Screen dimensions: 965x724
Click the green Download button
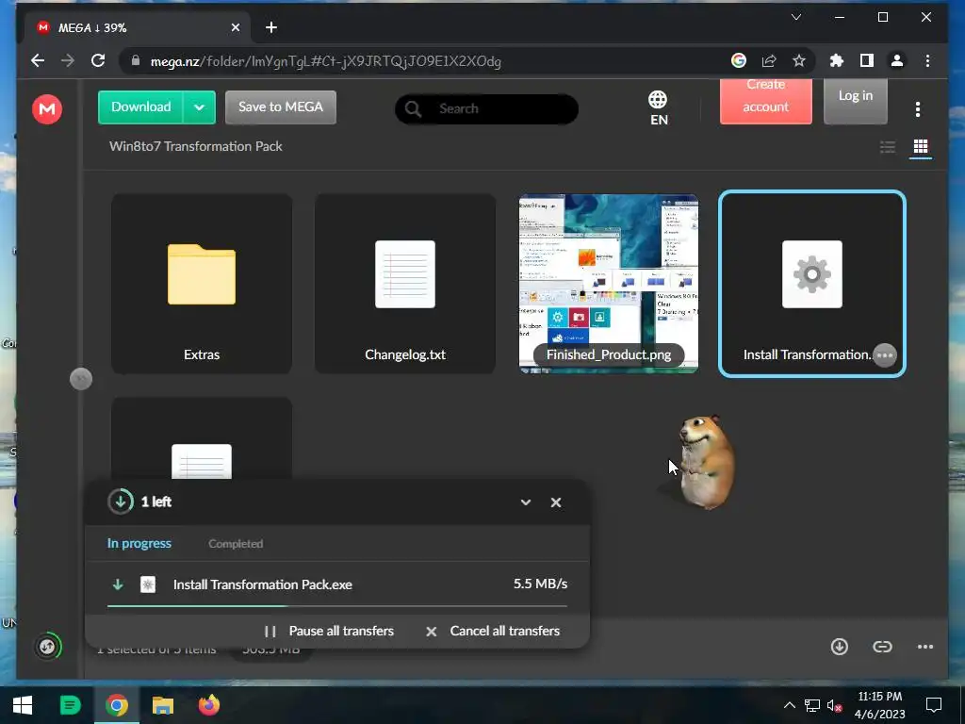tap(140, 107)
